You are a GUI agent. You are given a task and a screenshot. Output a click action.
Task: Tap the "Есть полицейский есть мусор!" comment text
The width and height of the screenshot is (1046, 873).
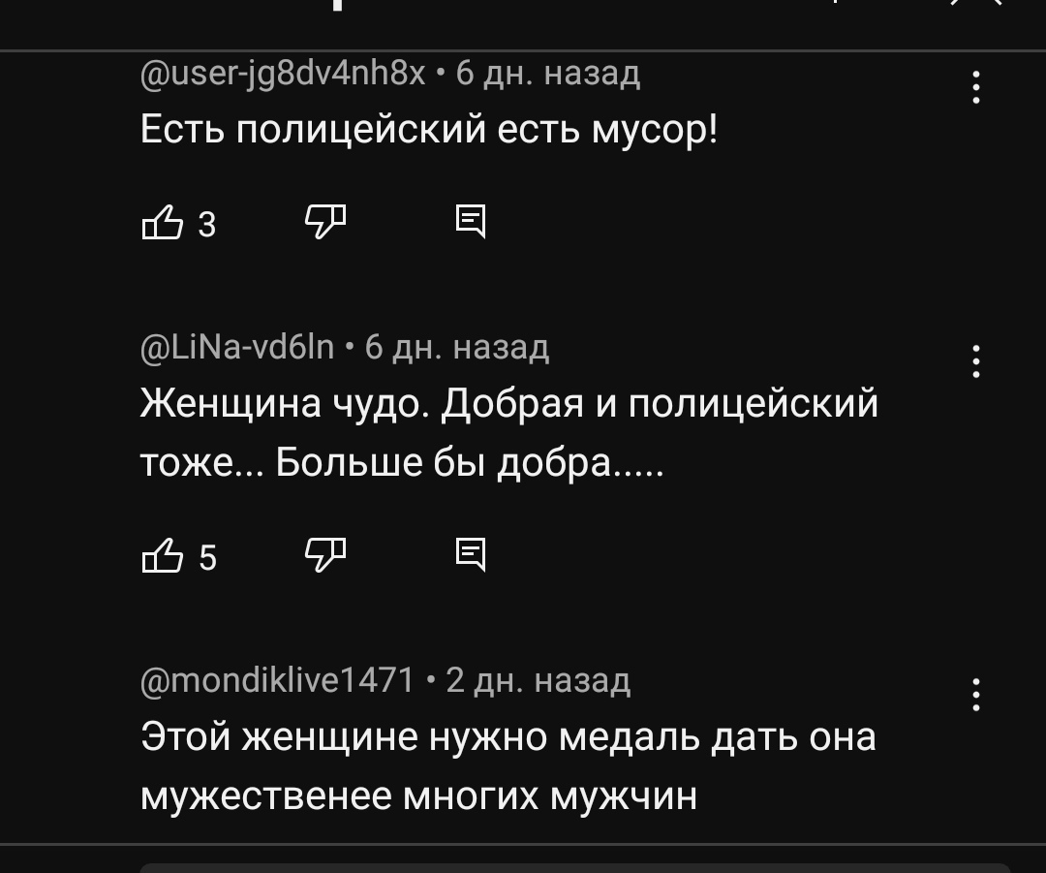pyautogui.click(x=429, y=128)
